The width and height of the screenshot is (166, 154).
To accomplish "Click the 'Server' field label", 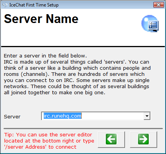I will (x=12, y=117).
